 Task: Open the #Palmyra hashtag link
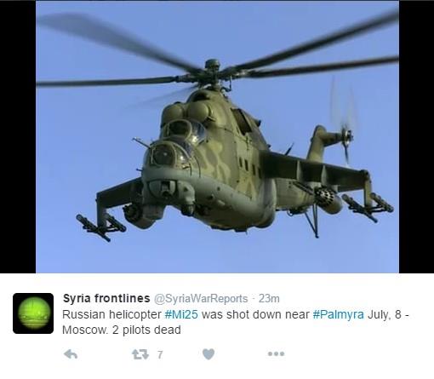338,315
